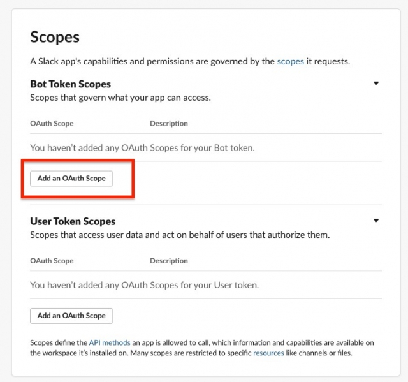Open the "scopes" link in the intro sentence
408x382 pixels.
click(x=289, y=62)
